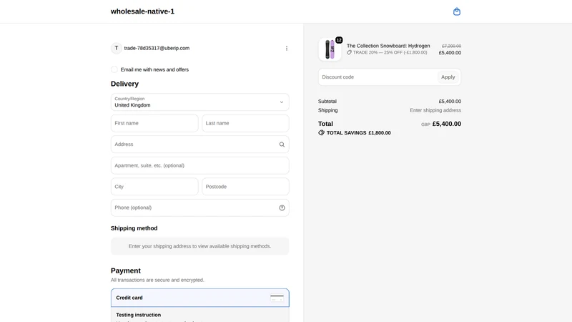Click the TRADE 20% — 25% OFF label
This screenshot has width=572, height=322.
click(390, 52)
